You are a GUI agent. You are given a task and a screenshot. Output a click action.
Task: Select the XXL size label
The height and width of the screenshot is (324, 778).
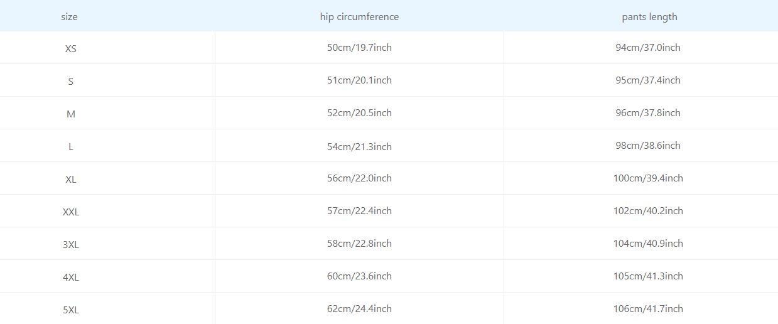click(71, 212)
